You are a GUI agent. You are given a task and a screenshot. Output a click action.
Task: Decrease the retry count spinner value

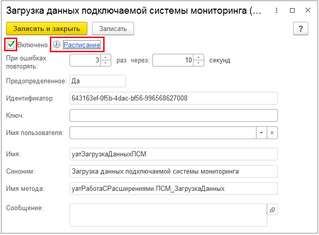(106, 63)
